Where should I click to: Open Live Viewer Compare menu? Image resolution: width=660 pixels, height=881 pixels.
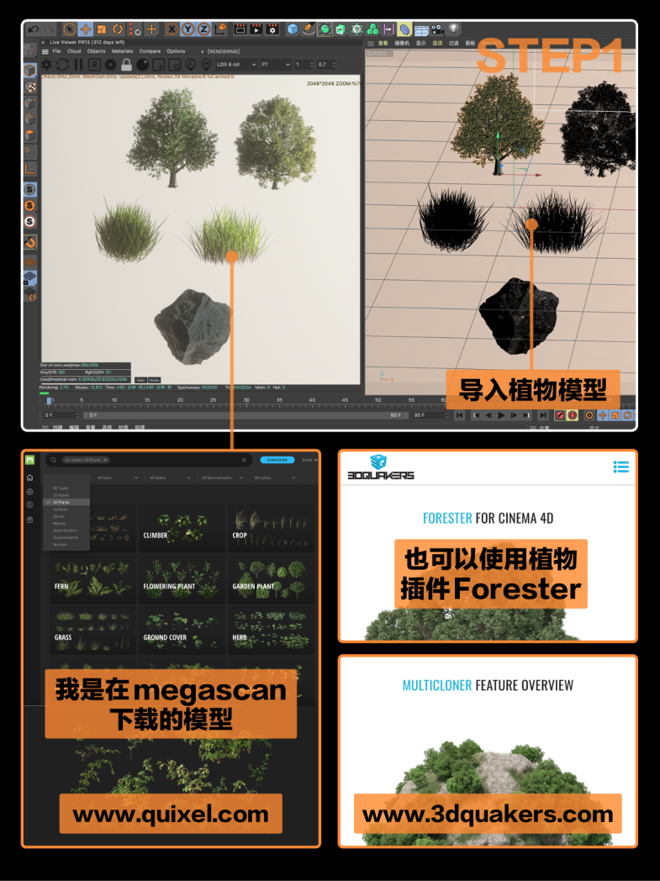click(150, 51)
